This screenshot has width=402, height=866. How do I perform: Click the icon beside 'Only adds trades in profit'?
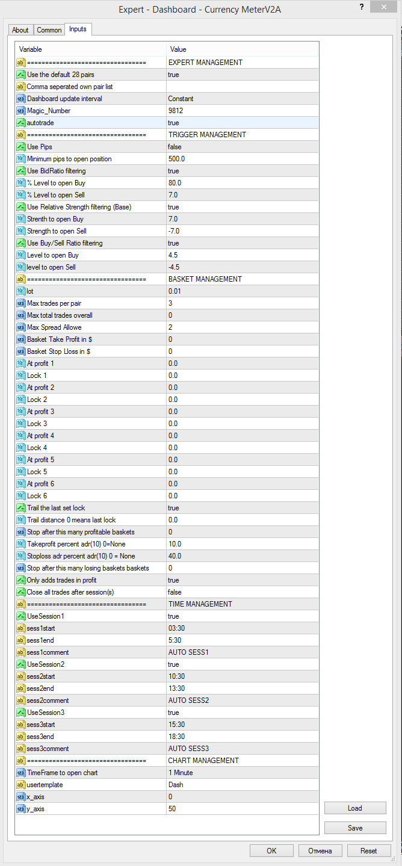tap(20, 580)
